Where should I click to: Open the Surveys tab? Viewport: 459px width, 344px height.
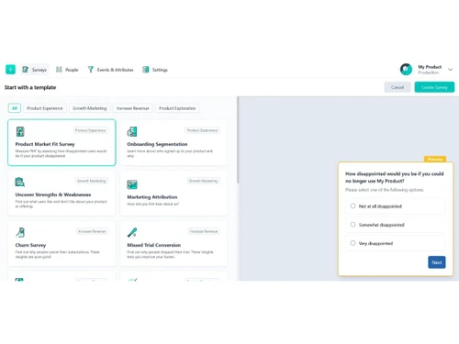click(34, 70)
